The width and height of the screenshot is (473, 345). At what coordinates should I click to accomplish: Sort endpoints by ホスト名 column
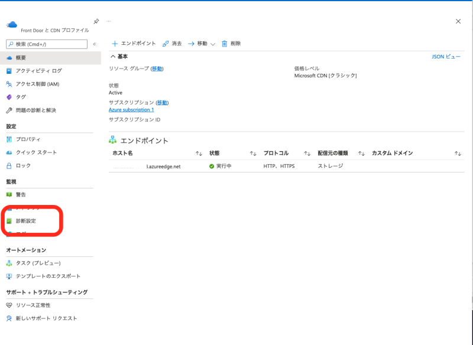click(199, 154)
